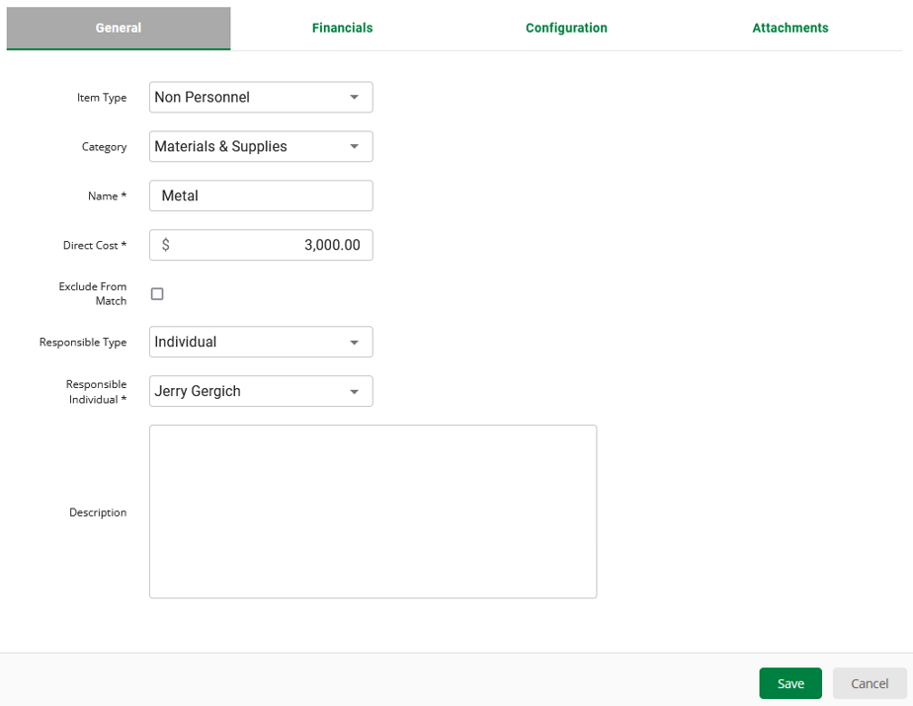Viewport: 913px width, 706px height.
Task: Go to the Attachments tab
Action: coord(789,28)
